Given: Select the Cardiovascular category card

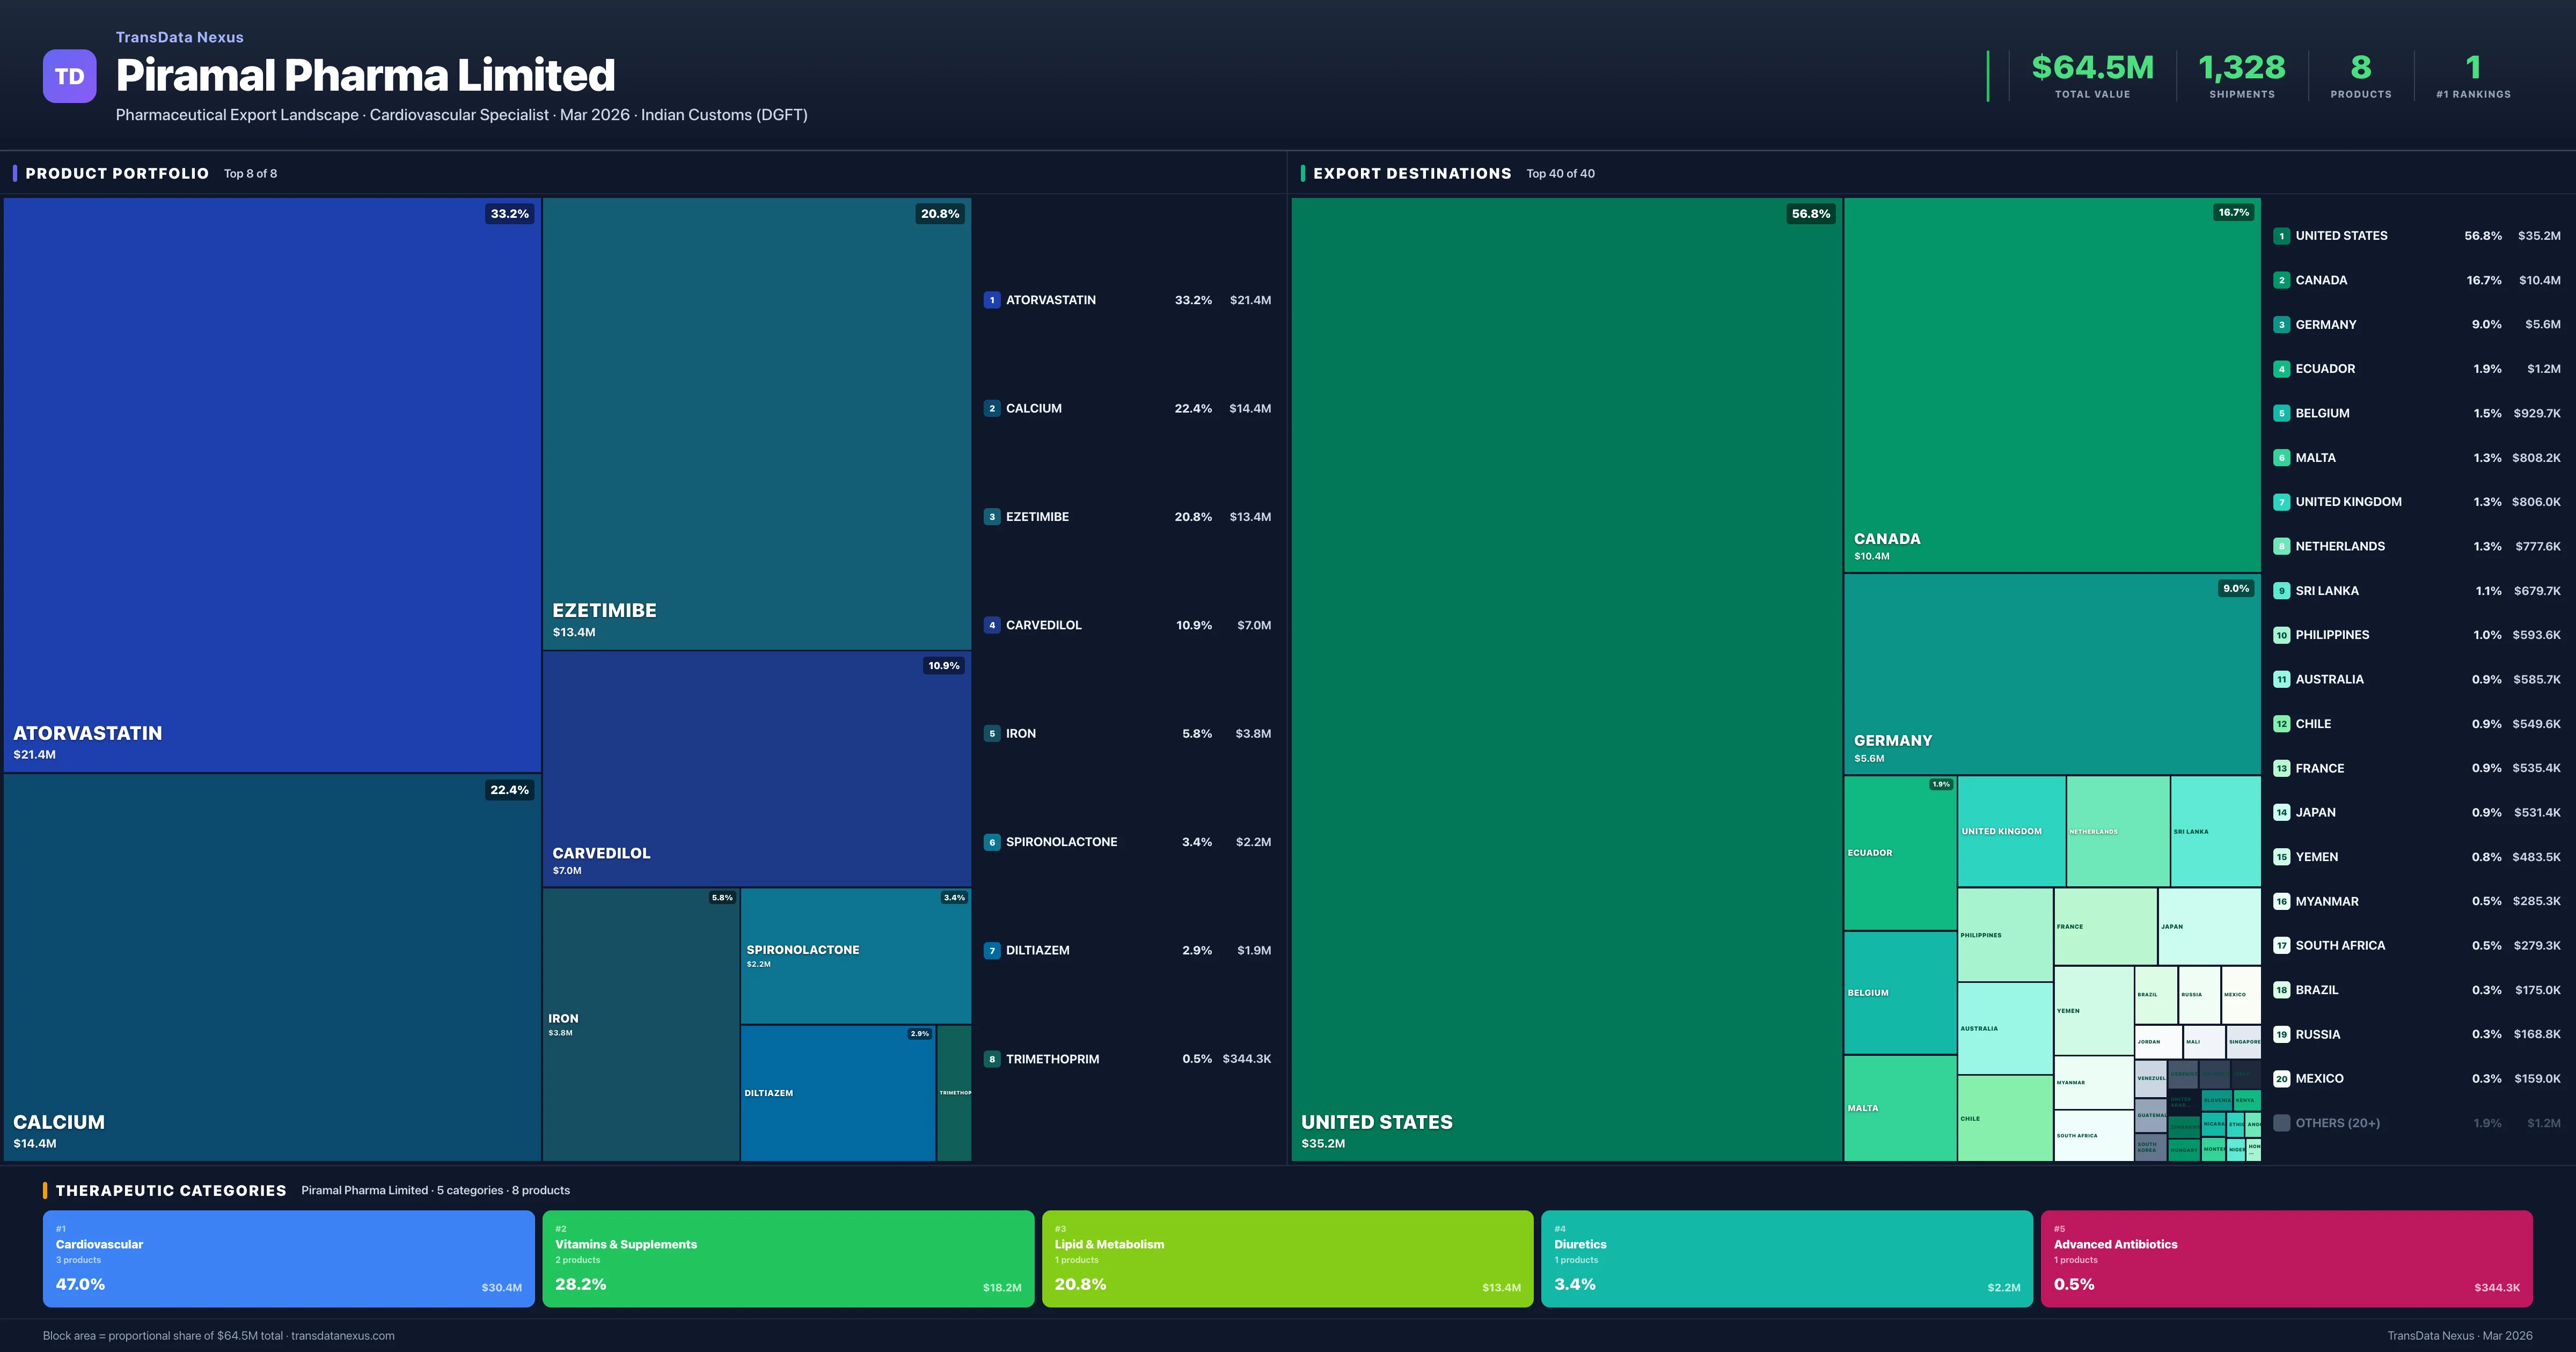Looking at the screenshot, I should pos(288,1258).
